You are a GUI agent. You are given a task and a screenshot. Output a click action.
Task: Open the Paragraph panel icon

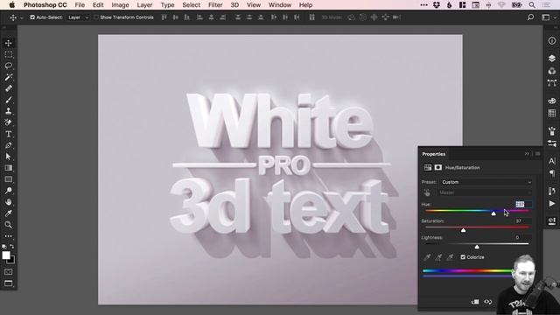click(x=552, y=173)
